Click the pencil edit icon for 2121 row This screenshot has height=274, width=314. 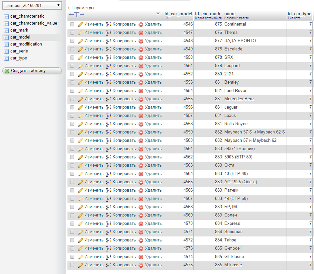pyautogui.click(x=80, y=74)
